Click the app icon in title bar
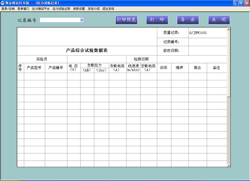This screenshot has height=181, width=250. 2,3
